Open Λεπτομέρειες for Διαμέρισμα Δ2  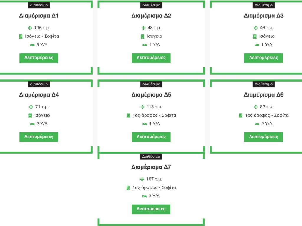[x=151, y=58]
